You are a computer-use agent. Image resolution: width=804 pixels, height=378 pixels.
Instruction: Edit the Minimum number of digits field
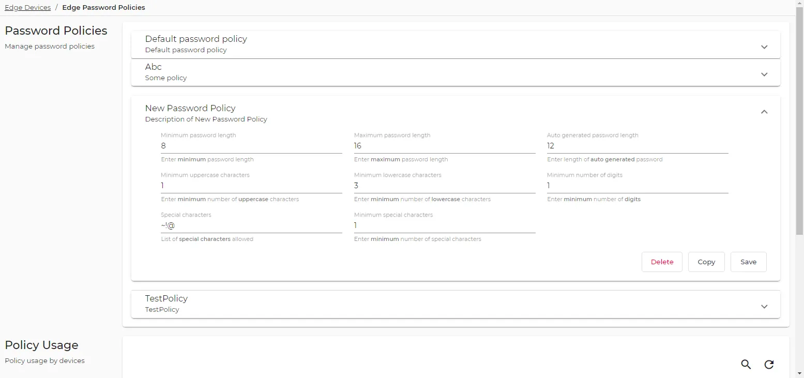coord(638,186)
